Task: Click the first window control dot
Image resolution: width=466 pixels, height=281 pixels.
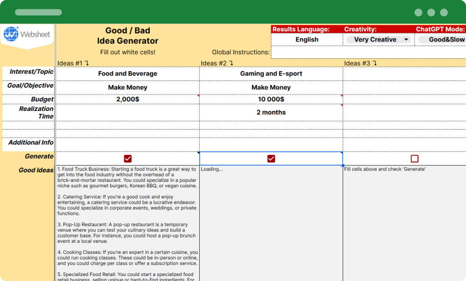Action: [419, 12]
